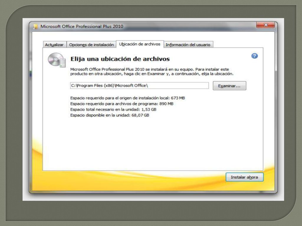
Task: Click the line "Espacio total necesario en la unidad: 1,53 GB"
Action: click(113, 109)
